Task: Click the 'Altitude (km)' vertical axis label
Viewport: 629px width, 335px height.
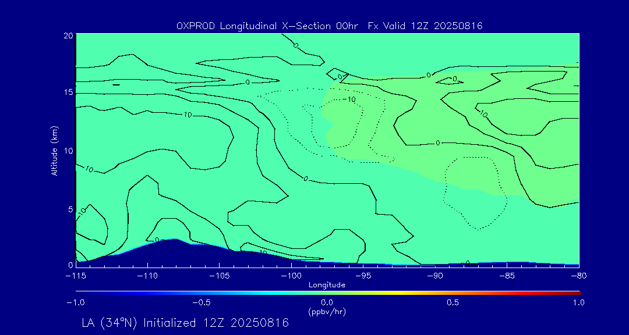Action: click(55, 151)
